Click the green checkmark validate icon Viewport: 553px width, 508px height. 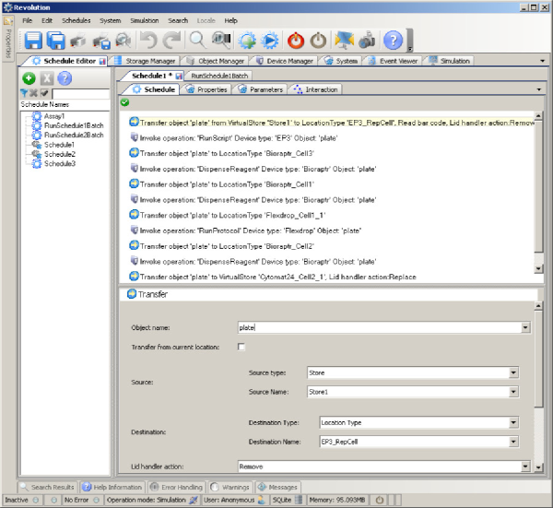pyautogui.click(x=124, y=101)
